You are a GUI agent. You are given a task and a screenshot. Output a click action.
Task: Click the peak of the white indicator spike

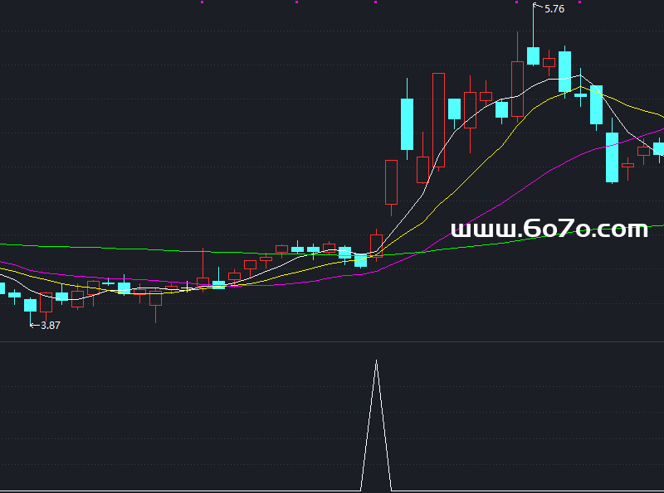(376, 361)
